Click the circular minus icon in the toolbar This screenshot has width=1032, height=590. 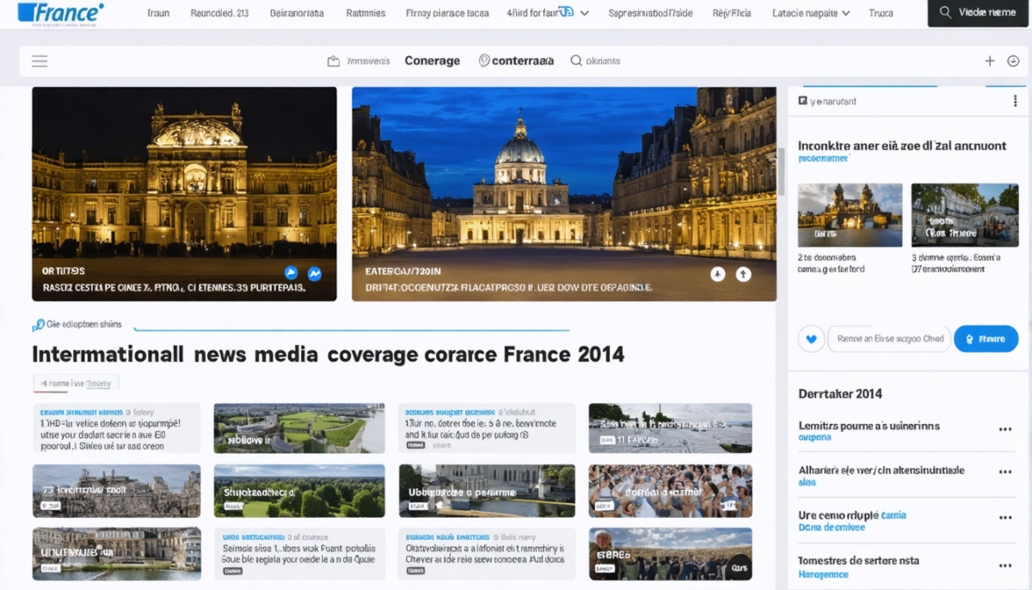[1013, 61]
